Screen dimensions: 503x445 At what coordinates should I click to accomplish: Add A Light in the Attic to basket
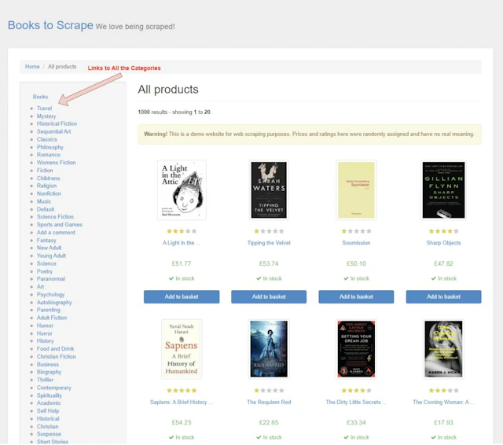pos(182,296)
